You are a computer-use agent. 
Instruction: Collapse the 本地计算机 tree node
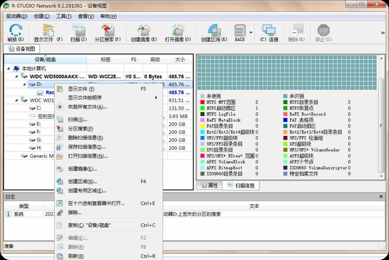(x=9, y=69)
